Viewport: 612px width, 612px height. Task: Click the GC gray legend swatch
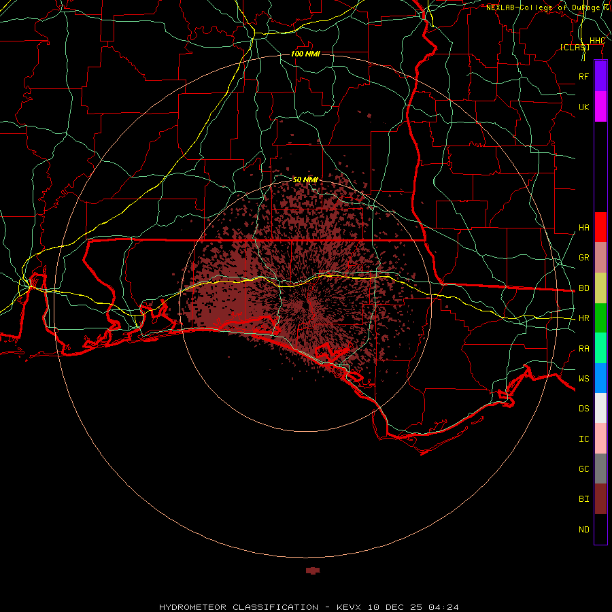(x=600, y=469)
